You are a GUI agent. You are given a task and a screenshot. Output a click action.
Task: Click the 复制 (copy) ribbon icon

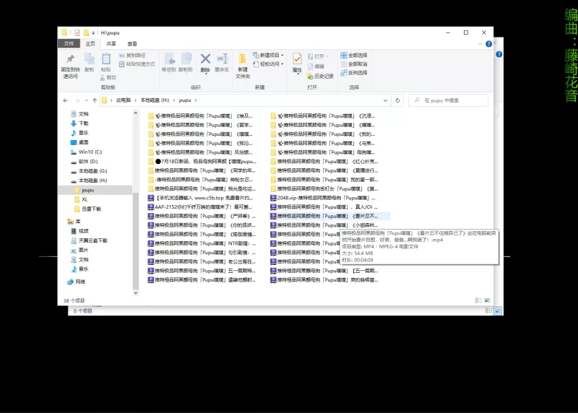(89, 62)
